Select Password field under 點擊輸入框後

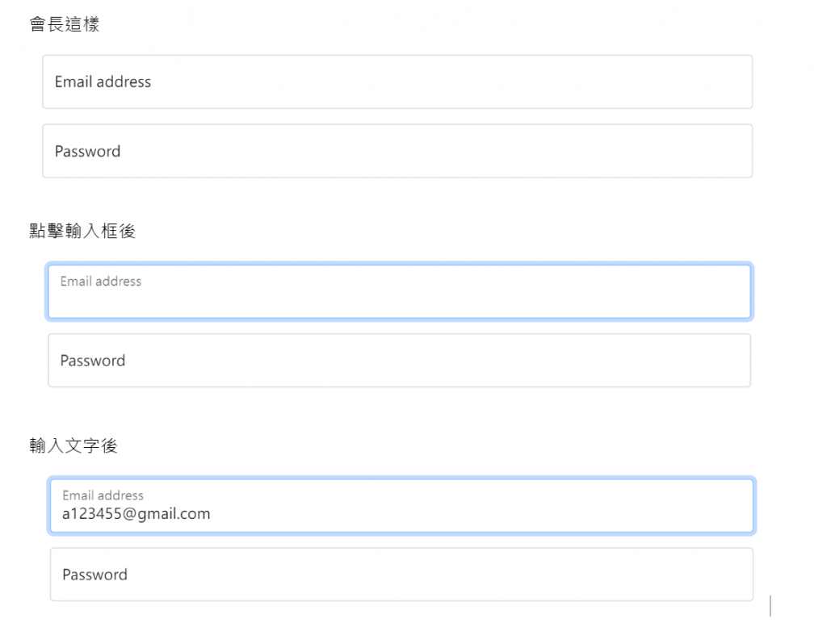399,361
